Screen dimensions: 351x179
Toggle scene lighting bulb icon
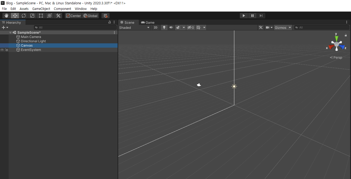164,27
